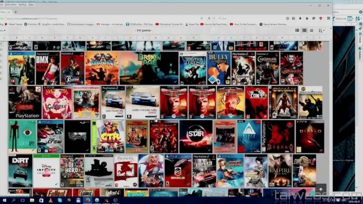Go to the browser home page icon

(x=306, y=18)
